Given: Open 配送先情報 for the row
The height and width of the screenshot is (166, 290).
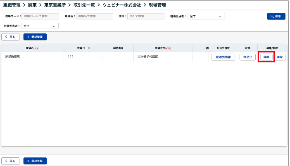Looking at the screenshot, I should pyautogui.click(x=223, y=57).
